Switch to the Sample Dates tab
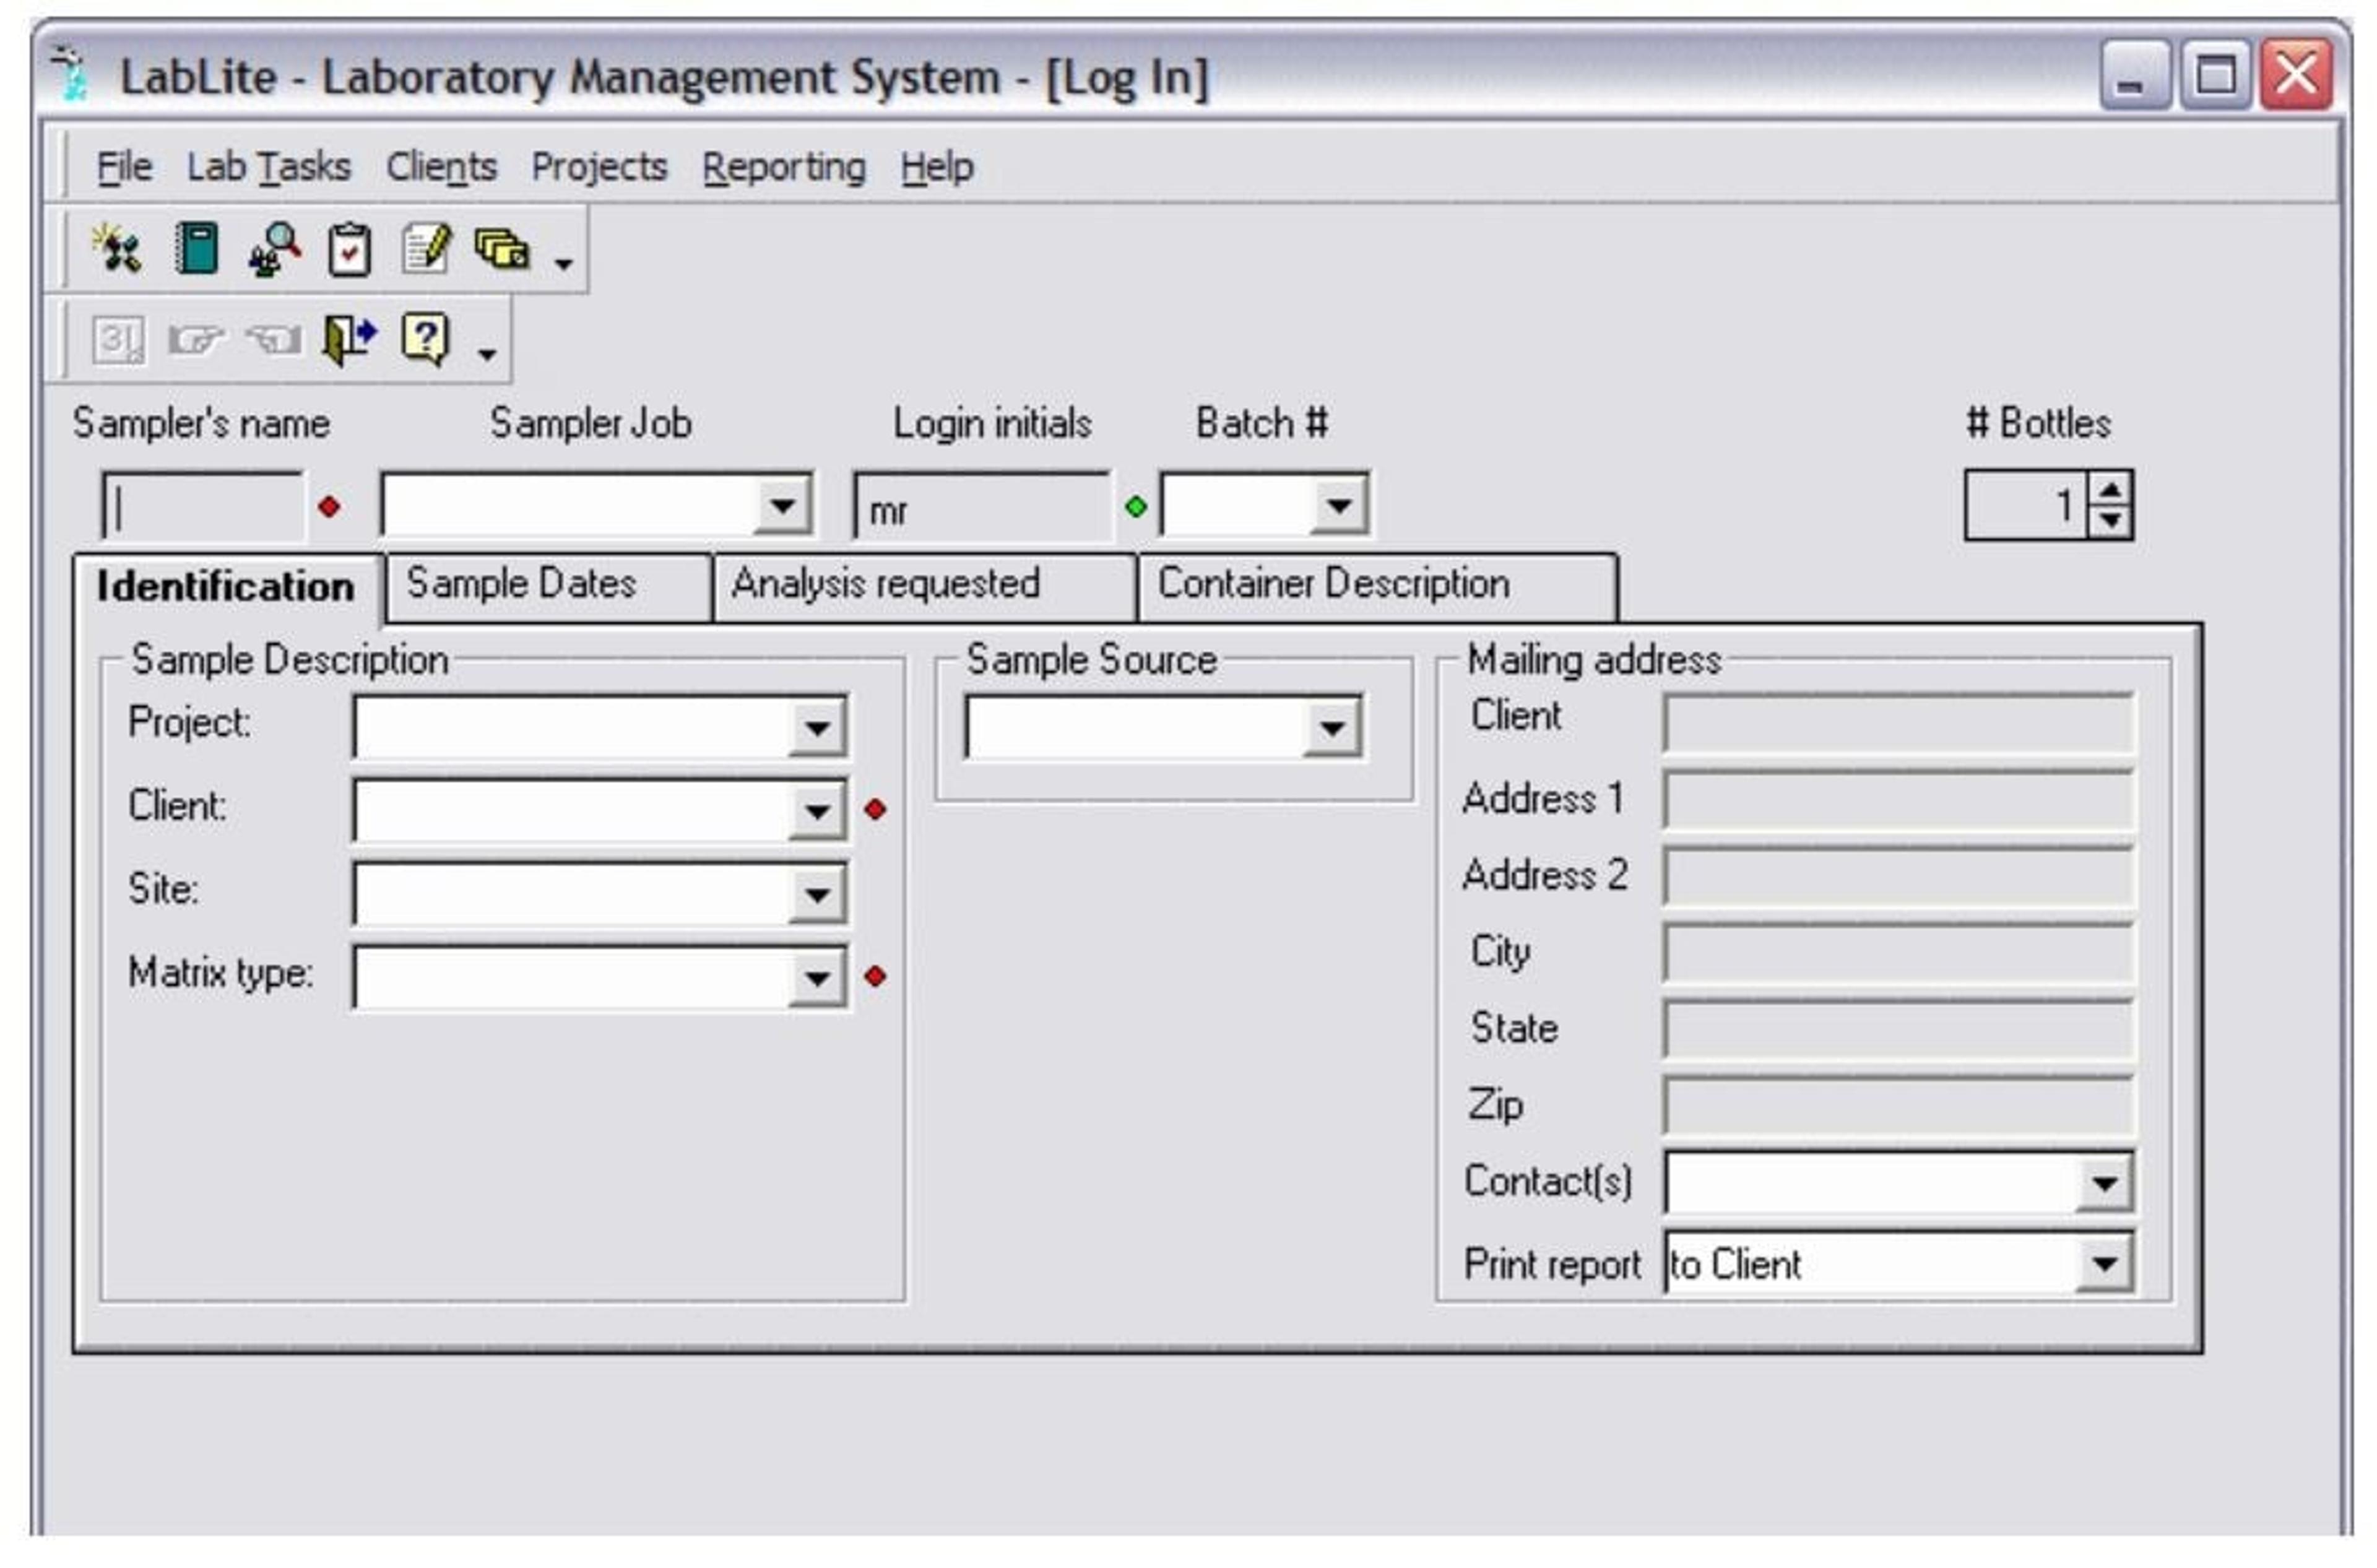Screen dimensions: 2377x1568 pos(522,585)
